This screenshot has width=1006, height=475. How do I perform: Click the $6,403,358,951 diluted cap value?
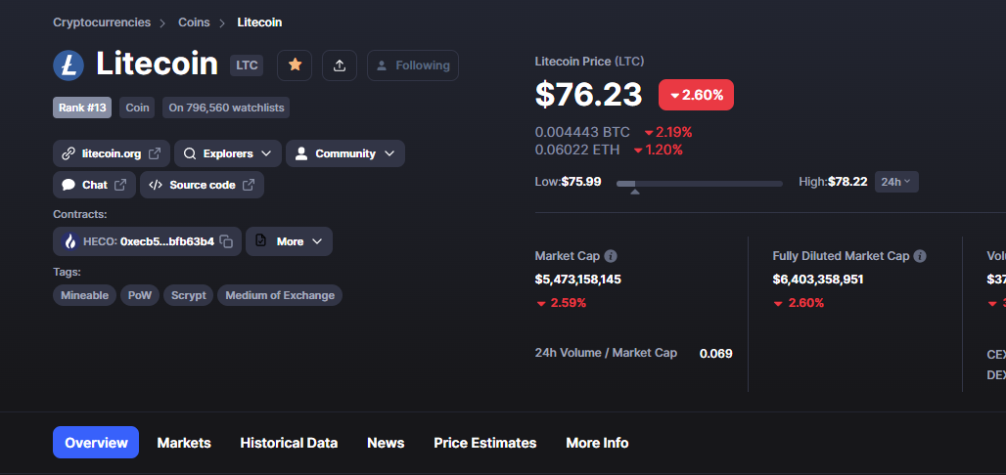pyautogui.click(x=818, y=280)
